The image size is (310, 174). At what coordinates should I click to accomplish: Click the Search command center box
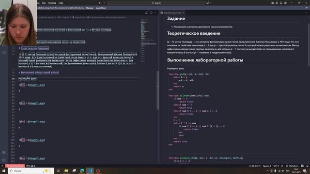click(x=156, y=3)
